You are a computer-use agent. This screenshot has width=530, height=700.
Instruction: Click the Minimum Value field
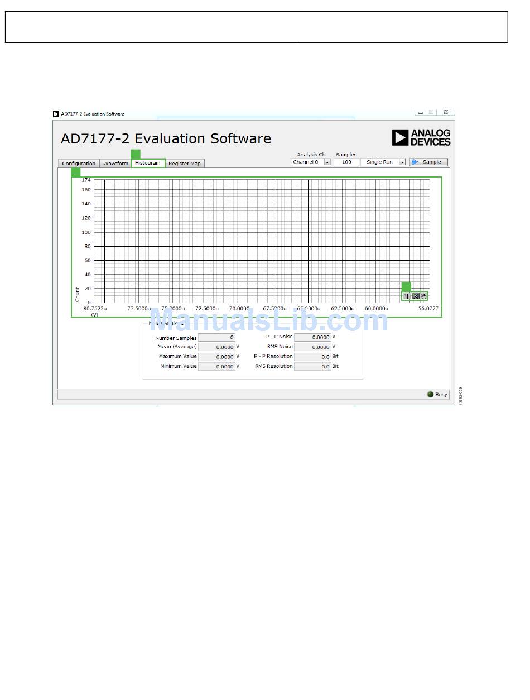point(216,367)
